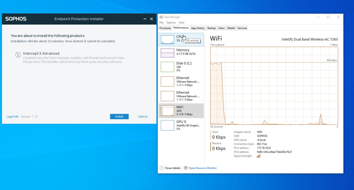Open the Startup tab
The width and height of the screenshot is (354, 190).
click(x=211, y=28)
